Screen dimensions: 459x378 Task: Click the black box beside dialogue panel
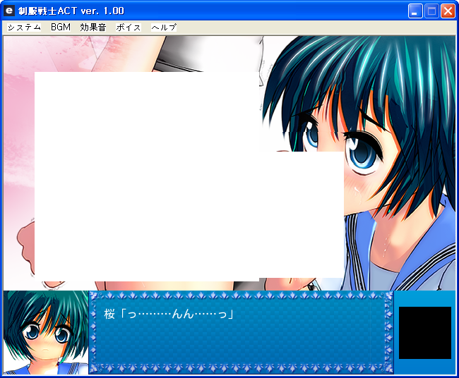click(424, 333)
